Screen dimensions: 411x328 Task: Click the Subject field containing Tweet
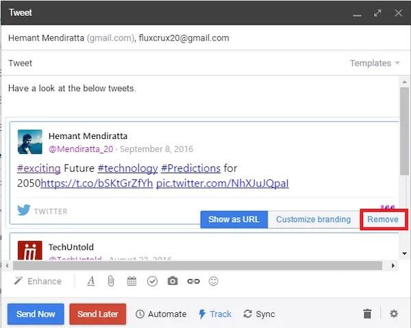tap(173, 63)
